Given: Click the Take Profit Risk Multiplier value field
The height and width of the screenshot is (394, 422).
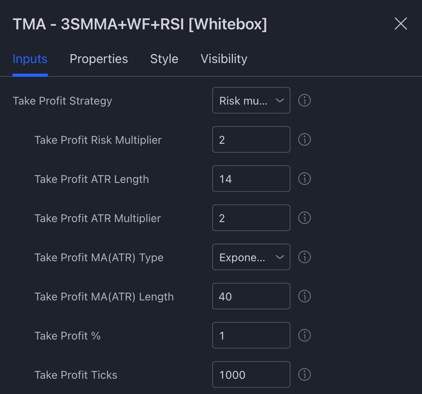Looking at the screenshot, I should (251, 139).
